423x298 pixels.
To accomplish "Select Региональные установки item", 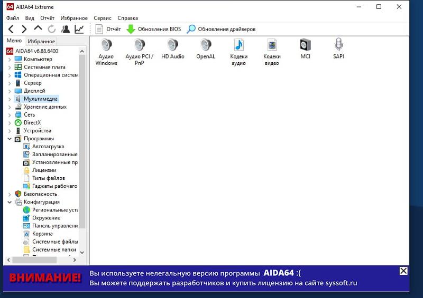I will (51, 210).
